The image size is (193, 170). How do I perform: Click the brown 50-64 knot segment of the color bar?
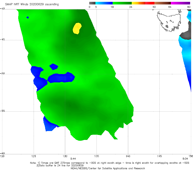pyautogui.click(x=162, y=3)
